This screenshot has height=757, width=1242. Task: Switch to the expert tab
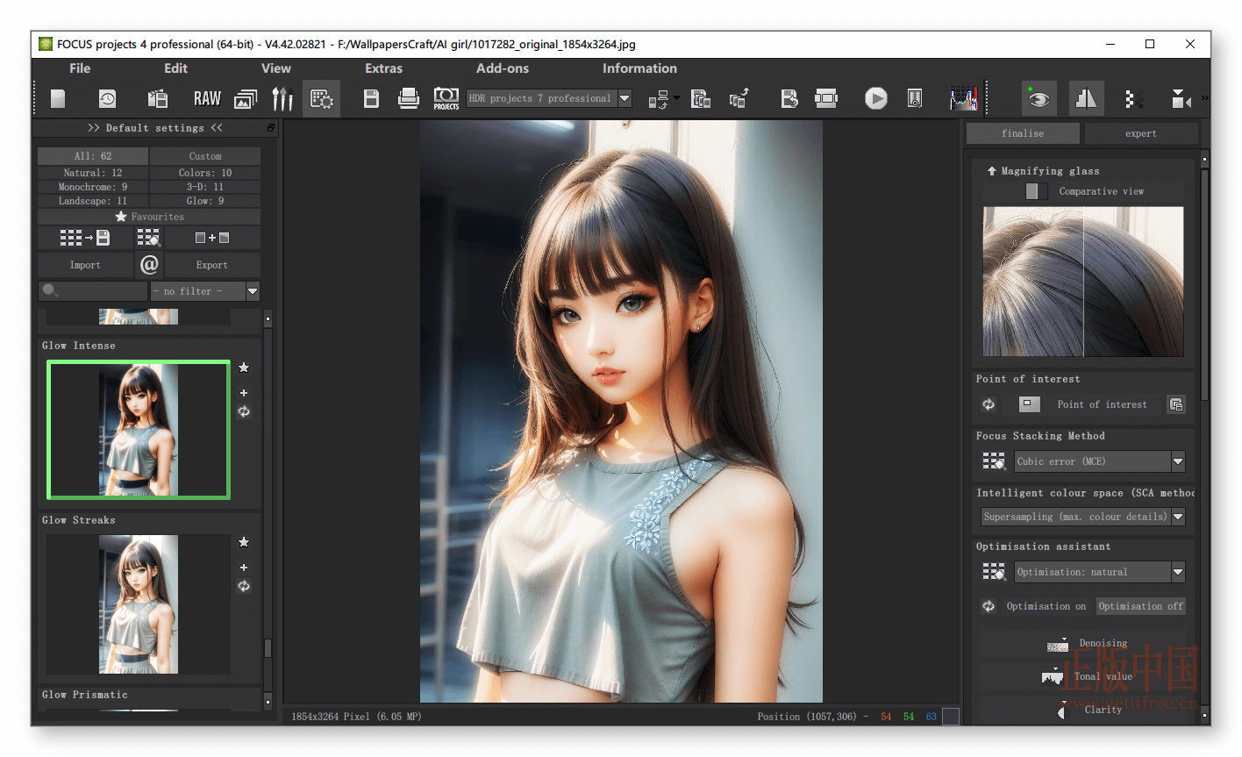tap(1141, 133)
